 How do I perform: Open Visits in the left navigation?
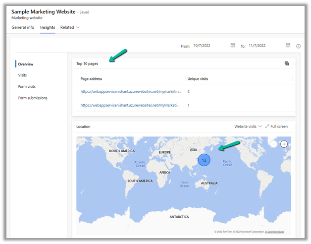tap(22, 75)
